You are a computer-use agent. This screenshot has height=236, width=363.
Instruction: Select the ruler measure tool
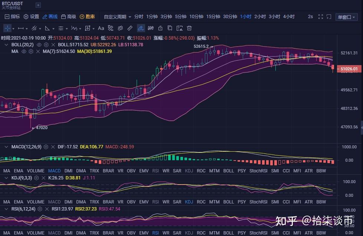pyautogui.click(x=130, y=28)
